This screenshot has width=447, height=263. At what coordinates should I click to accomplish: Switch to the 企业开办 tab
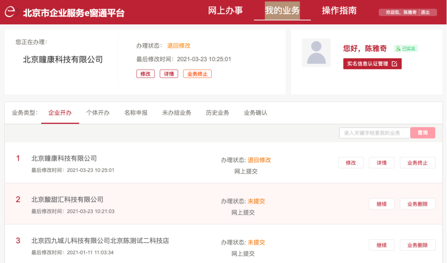click(60, 113)
